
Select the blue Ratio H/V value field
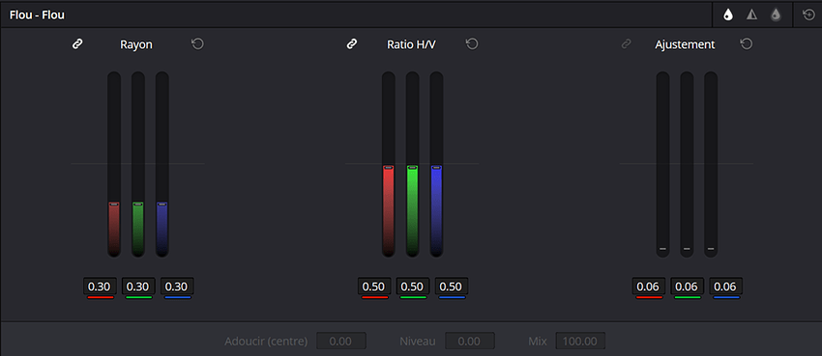(x=452, y=287)
